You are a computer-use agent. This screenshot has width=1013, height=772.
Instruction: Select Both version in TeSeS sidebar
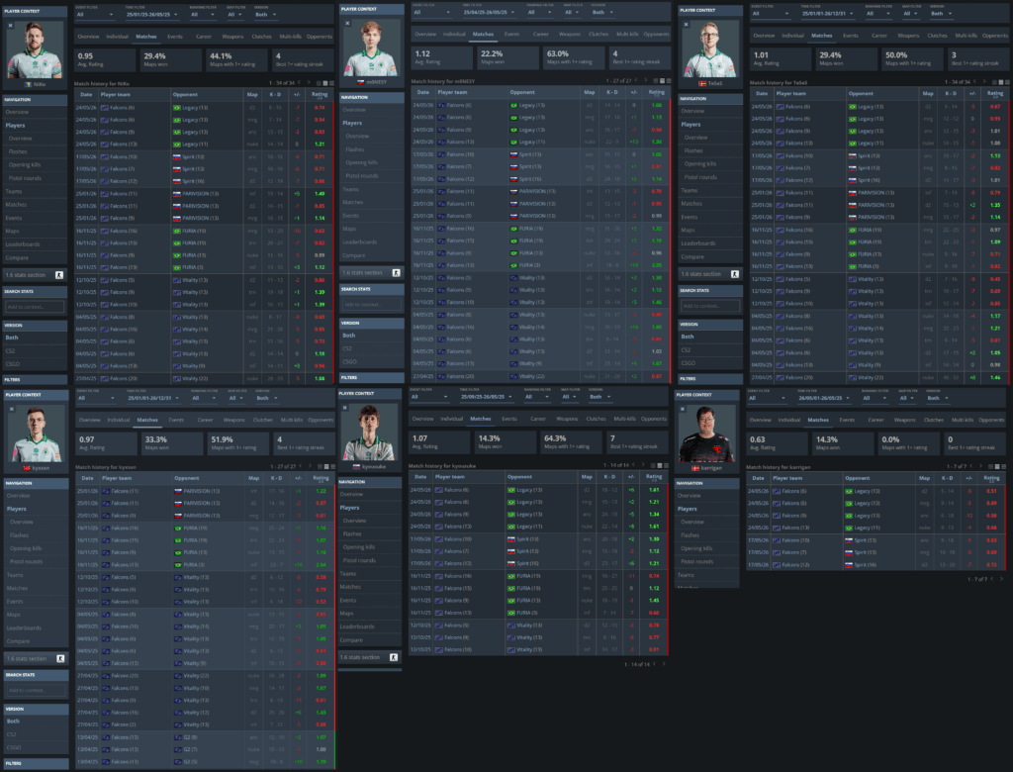(x=710, y=337)
